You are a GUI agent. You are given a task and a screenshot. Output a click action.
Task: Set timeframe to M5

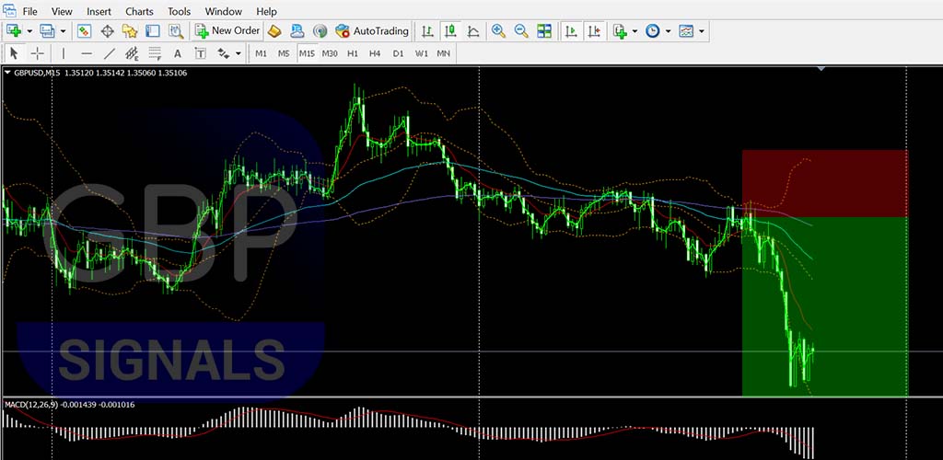284,53
